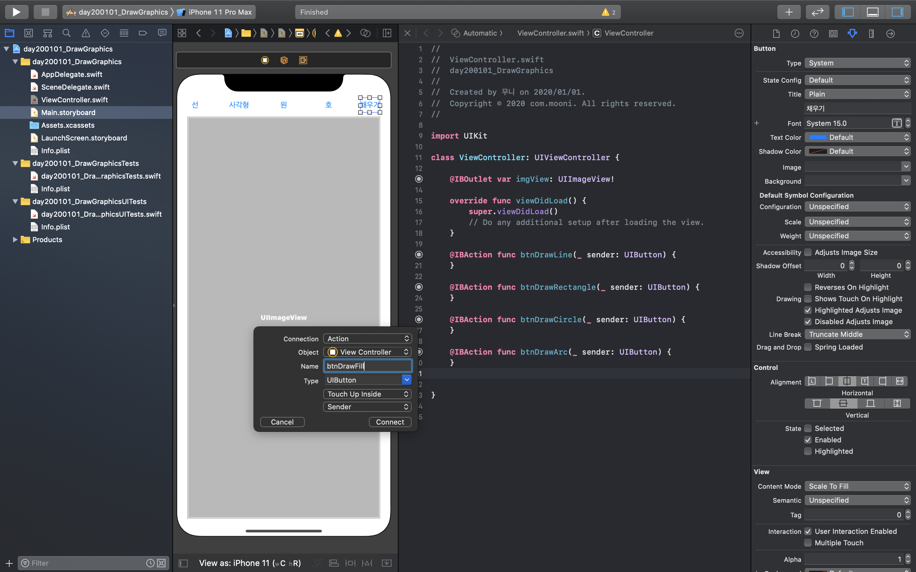Viewport: 916px width, 572px height.
Task: Click the Run play button
Action: pyautogui.click(x=16, y=12)
